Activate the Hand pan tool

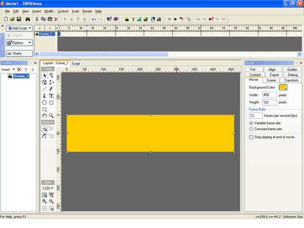[x=45, y=115]
